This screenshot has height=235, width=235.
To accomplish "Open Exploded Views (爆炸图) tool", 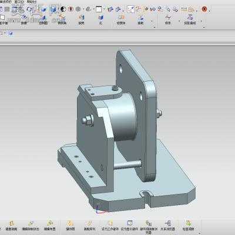I will pos(70,226).
